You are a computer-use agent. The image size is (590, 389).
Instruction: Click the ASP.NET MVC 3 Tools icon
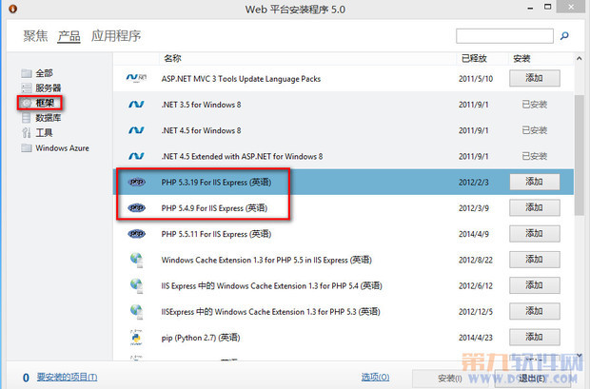136,78
